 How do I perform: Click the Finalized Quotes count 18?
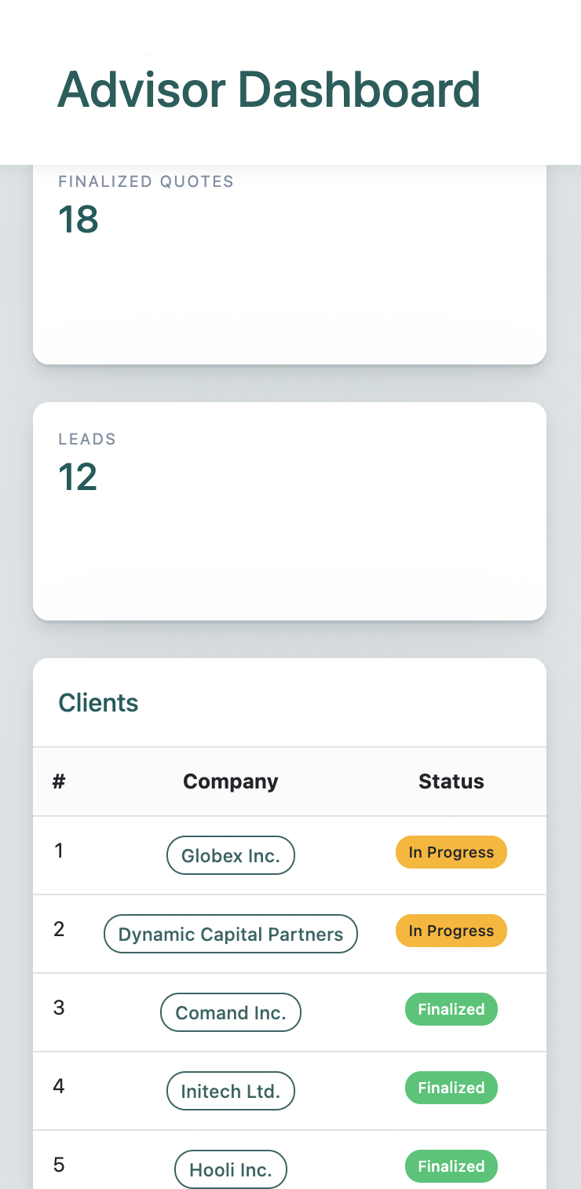click(x=78, y=219)
